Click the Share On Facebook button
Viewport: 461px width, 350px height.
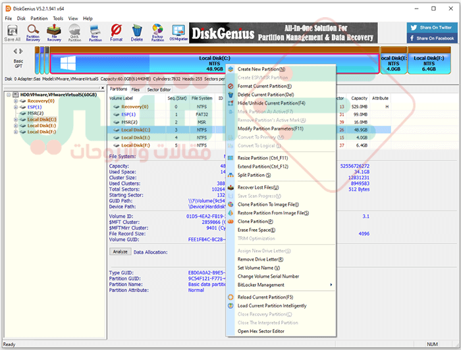coord(432,38)
